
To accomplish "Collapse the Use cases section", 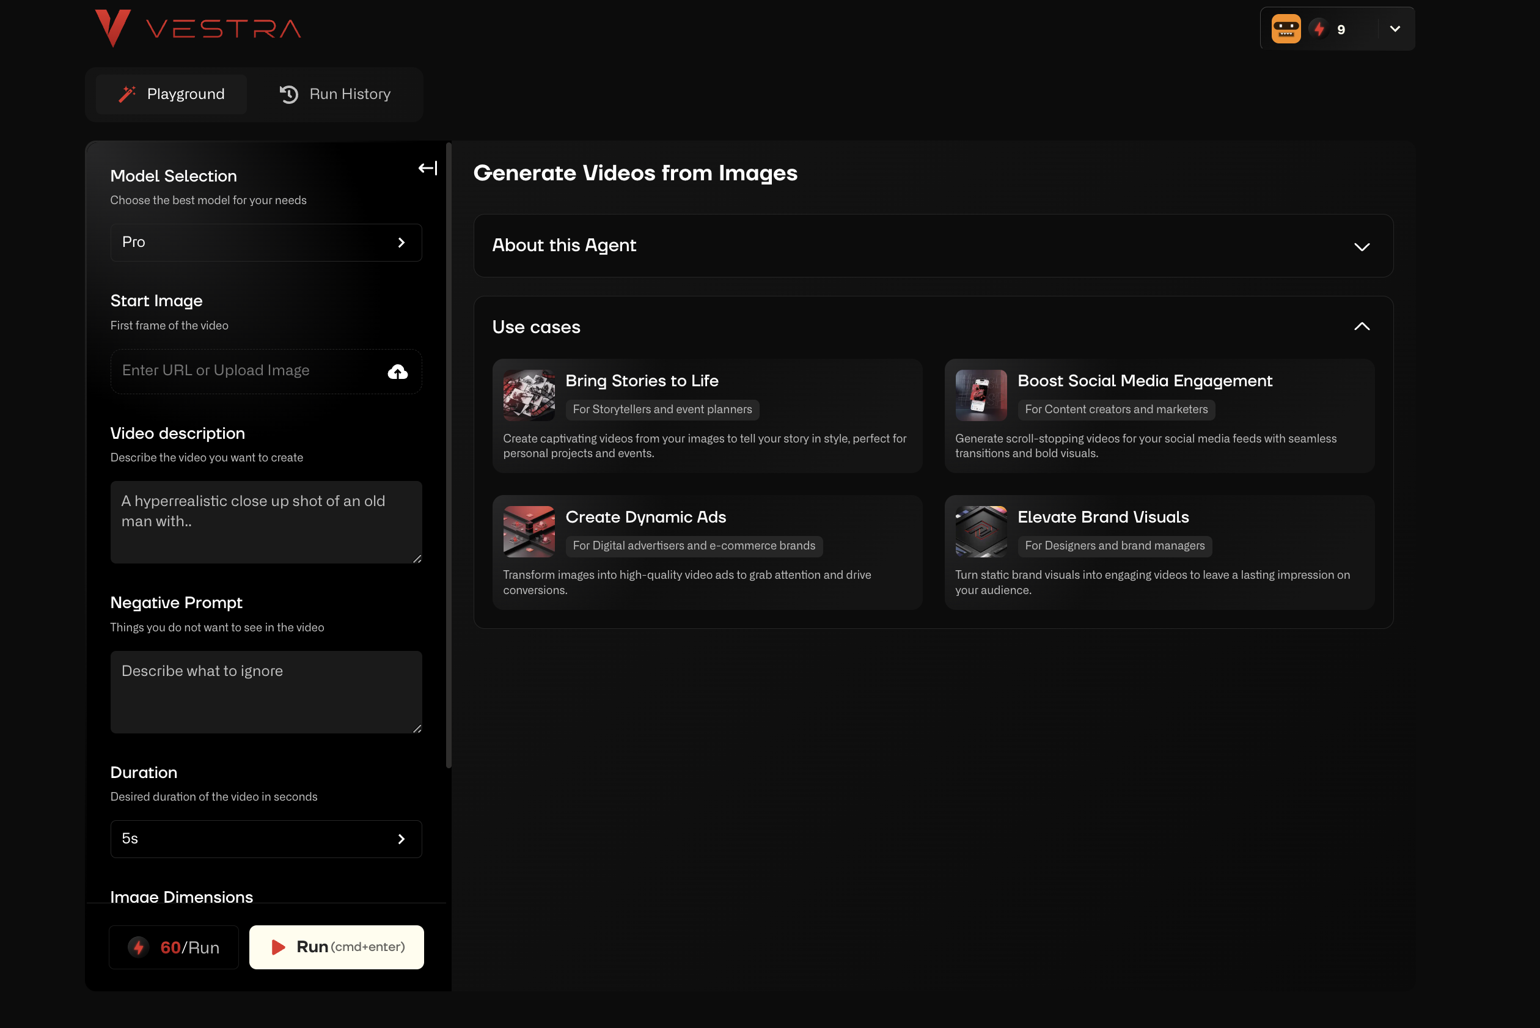I will click(1361, 326).
